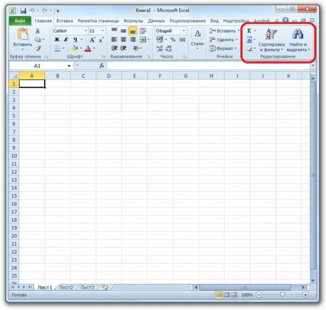
Task: Select the Format Painter brush icon
Action: [x=38, y=48]
